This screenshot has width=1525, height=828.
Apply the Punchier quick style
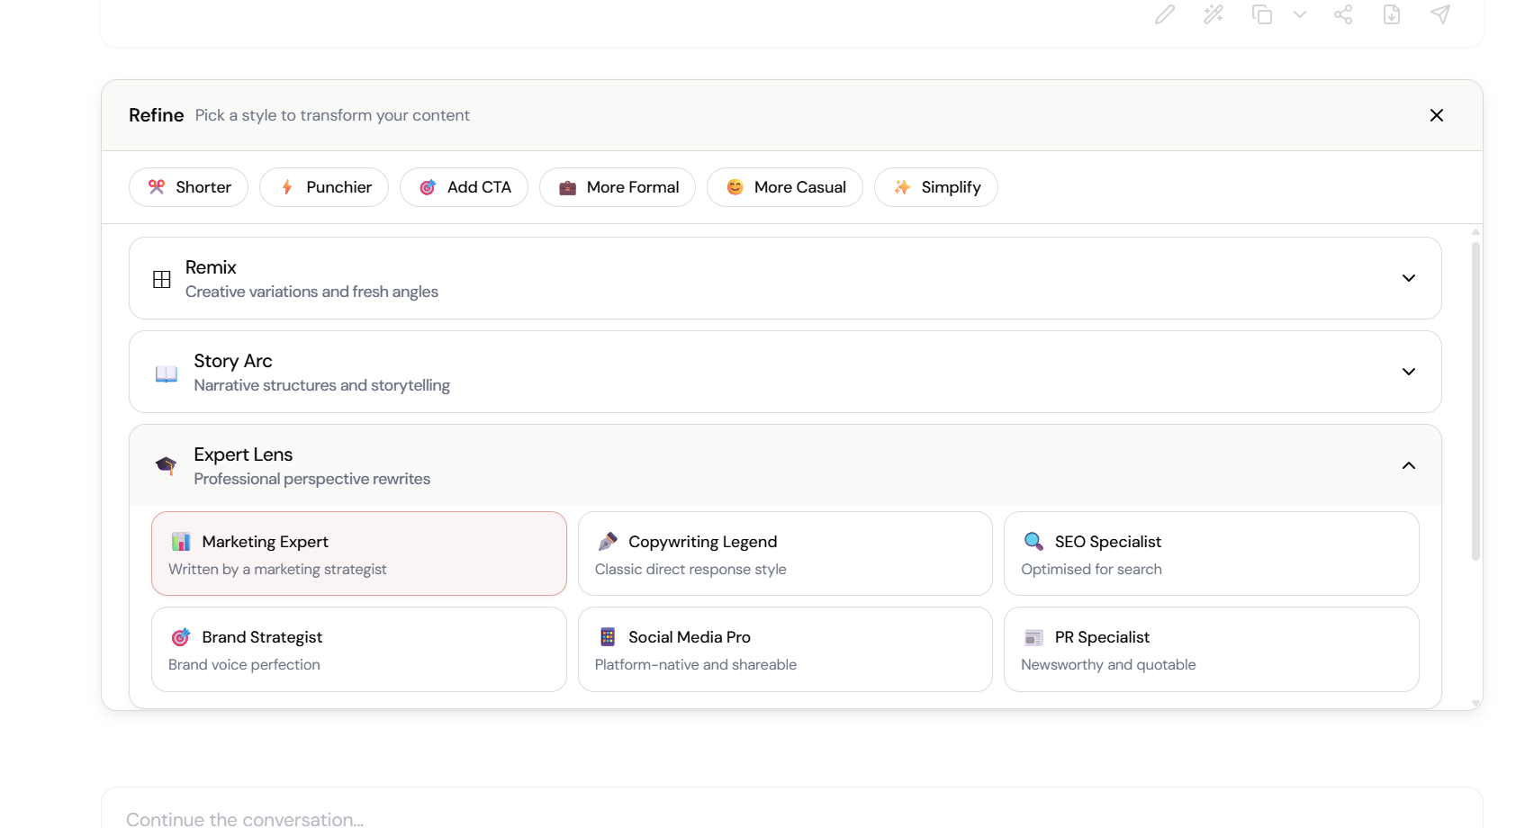coord(324,187)
